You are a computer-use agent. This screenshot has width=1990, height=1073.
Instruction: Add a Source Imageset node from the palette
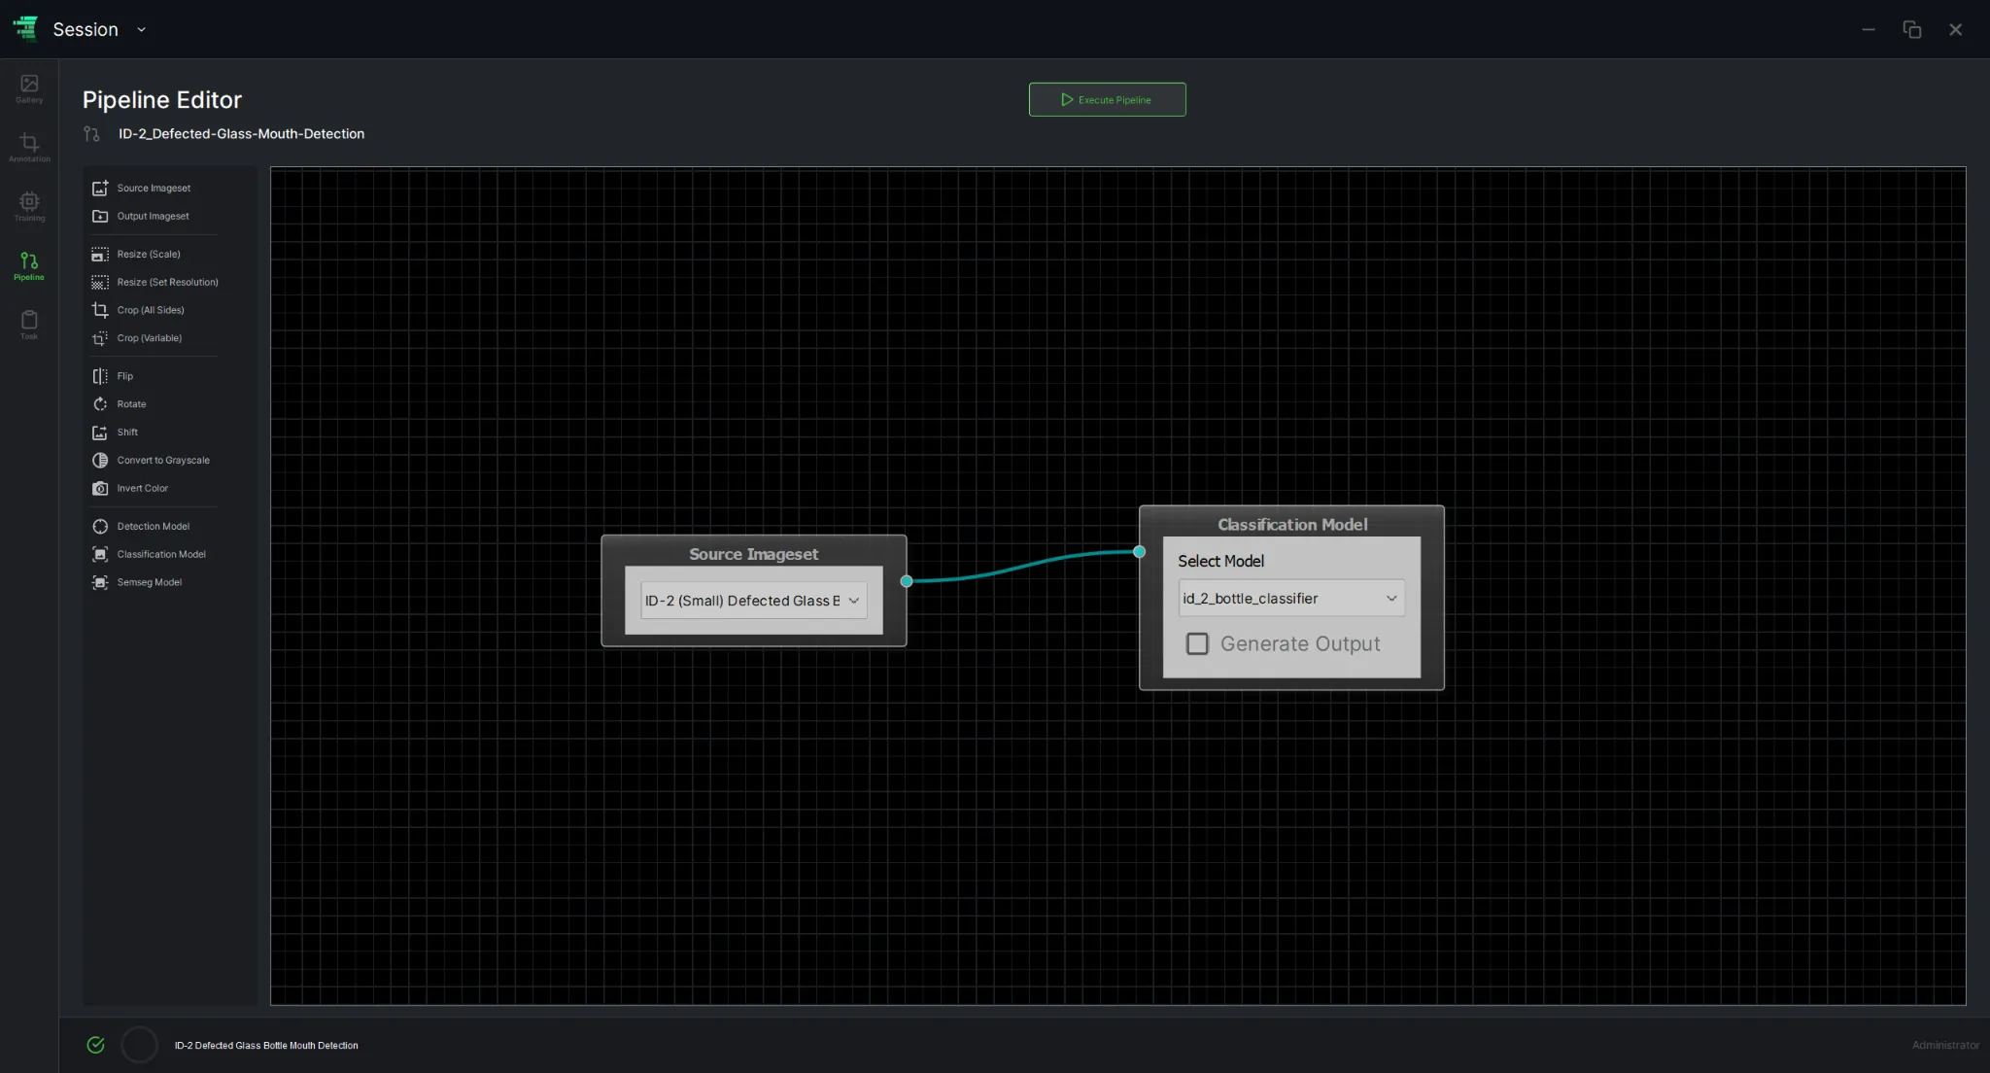[142, 188]
